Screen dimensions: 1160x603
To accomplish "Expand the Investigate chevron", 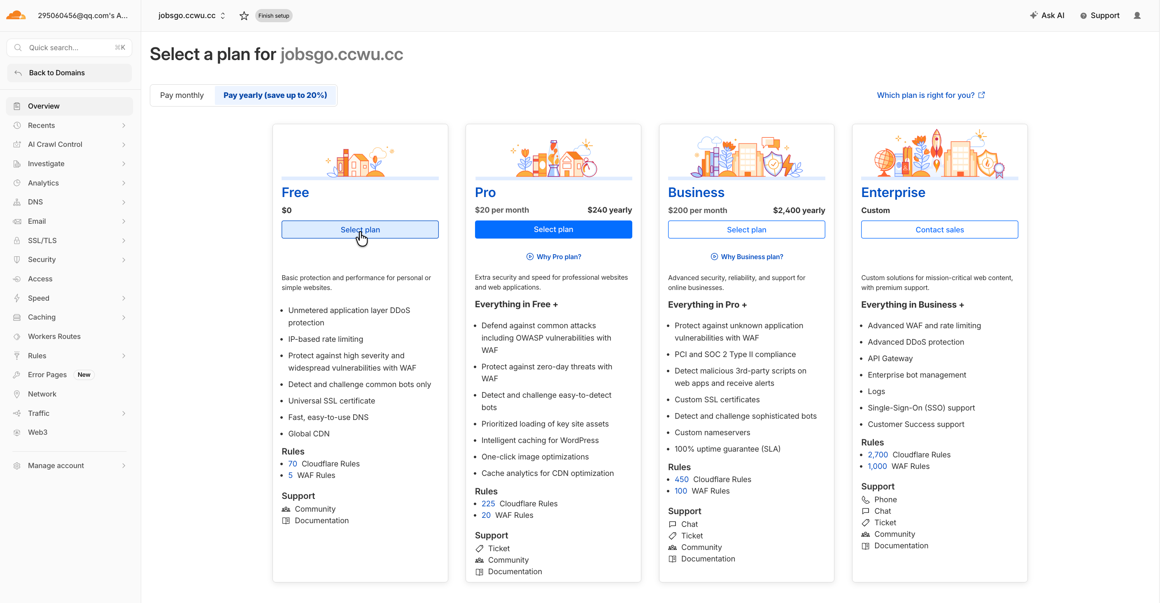I will [x=124, y=164].
